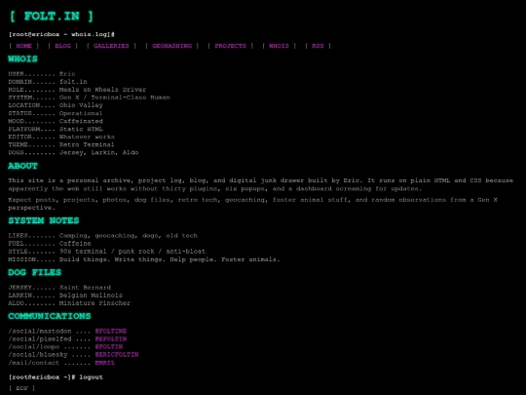The height and width of the screenshot is (395, 526).
Task: Click the STATUS Operational row
Action: click(56, 113)
